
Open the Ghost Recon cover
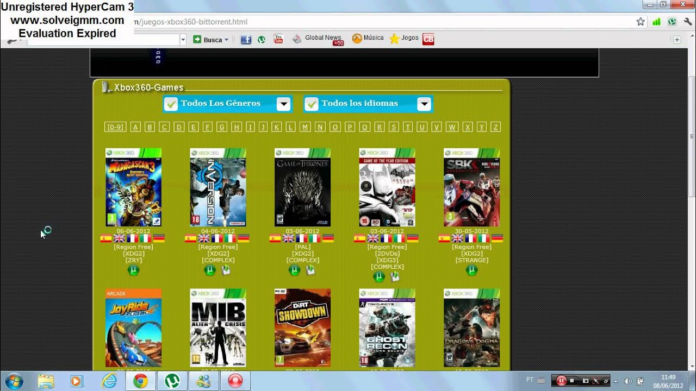[x=387, y=328]
